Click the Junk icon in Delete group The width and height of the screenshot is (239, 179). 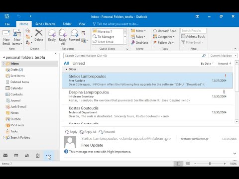28,43
